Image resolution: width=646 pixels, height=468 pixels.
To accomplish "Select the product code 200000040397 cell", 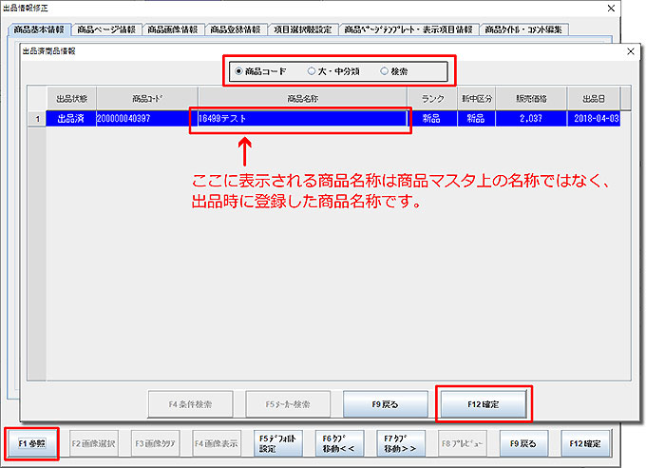I will 147,119.
